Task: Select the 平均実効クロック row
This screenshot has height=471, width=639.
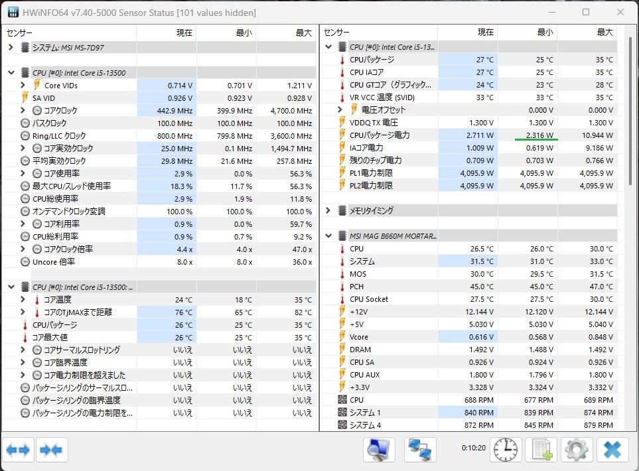Action: tap(159, 161)
